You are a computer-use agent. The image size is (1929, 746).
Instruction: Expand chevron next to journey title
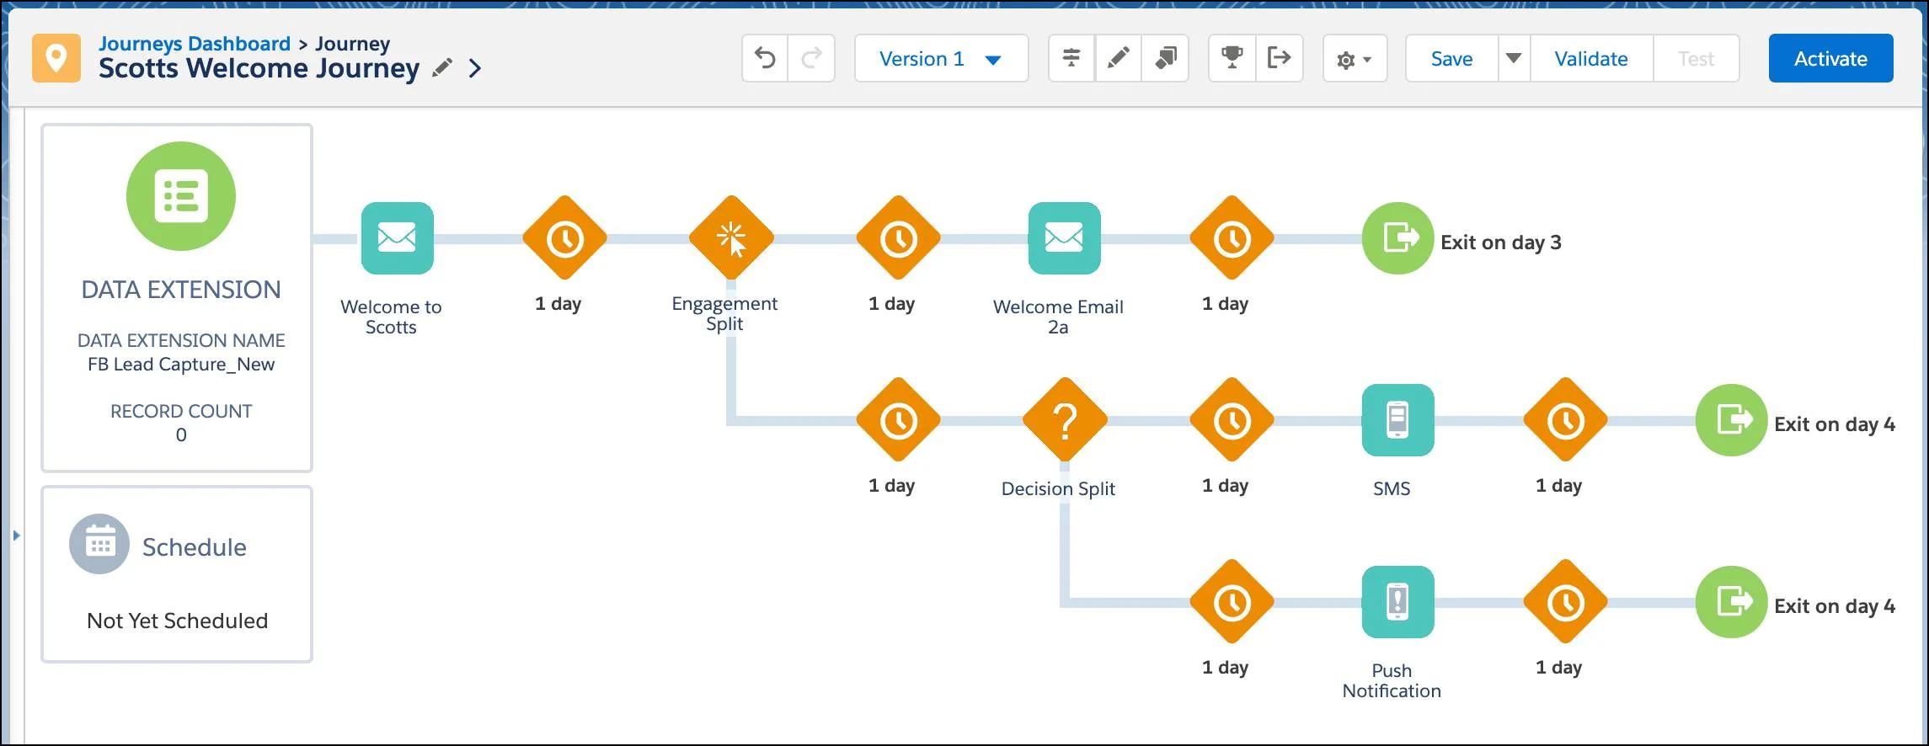coord(475,68)
